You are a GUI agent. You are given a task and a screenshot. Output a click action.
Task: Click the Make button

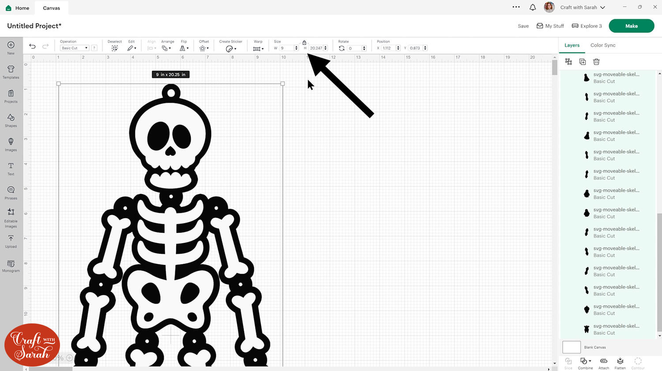pos(631,26)
